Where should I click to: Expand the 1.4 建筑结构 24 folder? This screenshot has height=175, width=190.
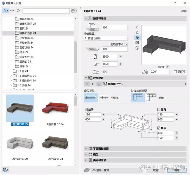(11, 76)
